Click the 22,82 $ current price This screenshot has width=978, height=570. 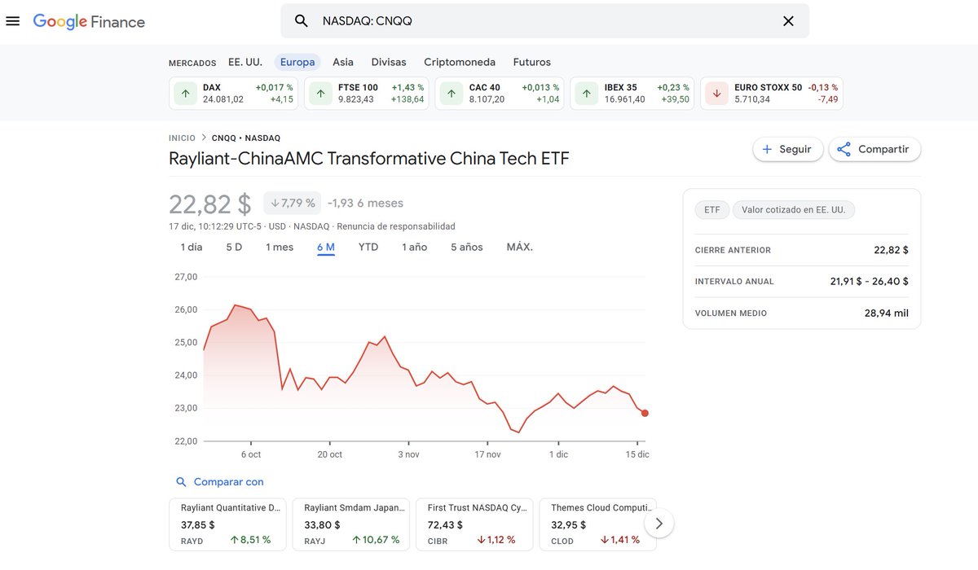210,204
